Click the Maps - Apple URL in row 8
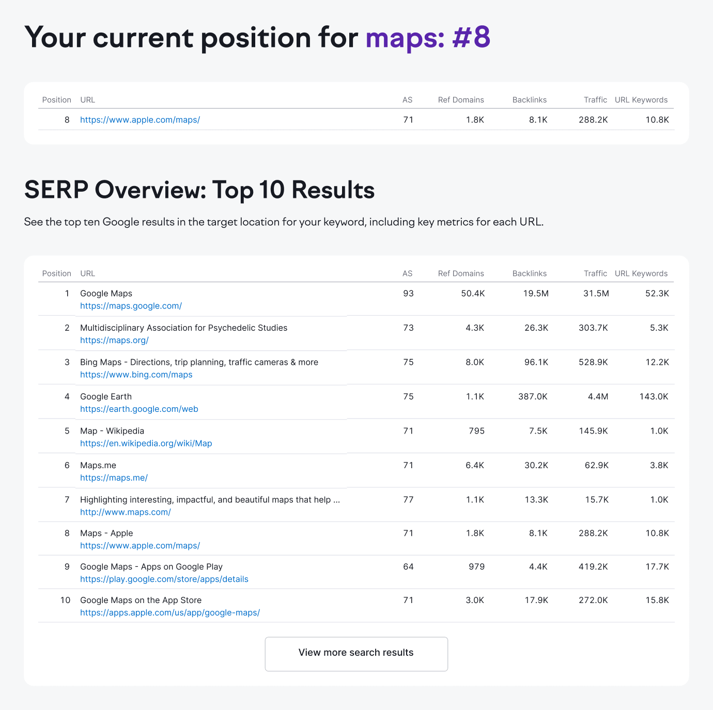This screenshot has width=713, height=710. point(139,546)
